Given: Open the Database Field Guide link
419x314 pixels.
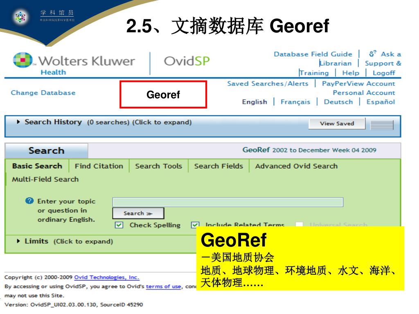Looking at the screenshot, I should point(313,54).
